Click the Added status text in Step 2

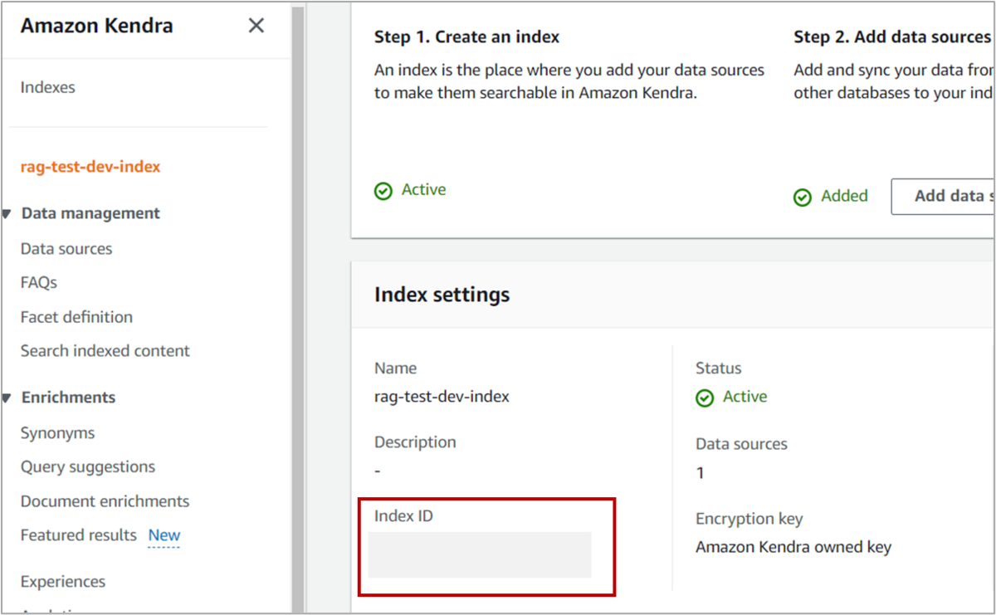[x=844, y=196]
